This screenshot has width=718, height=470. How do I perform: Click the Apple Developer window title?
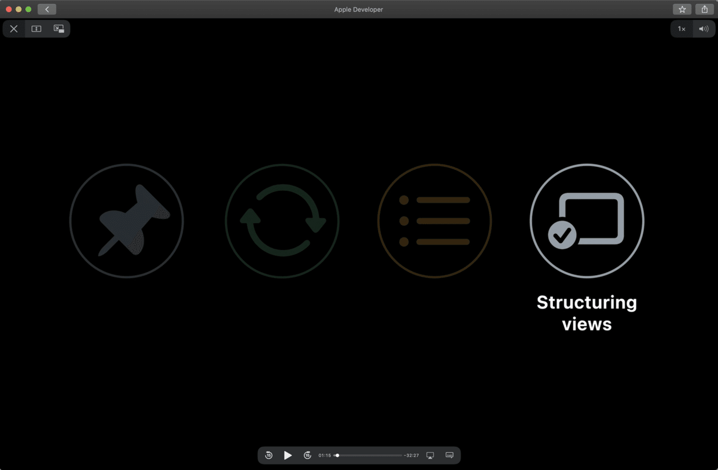359,10
